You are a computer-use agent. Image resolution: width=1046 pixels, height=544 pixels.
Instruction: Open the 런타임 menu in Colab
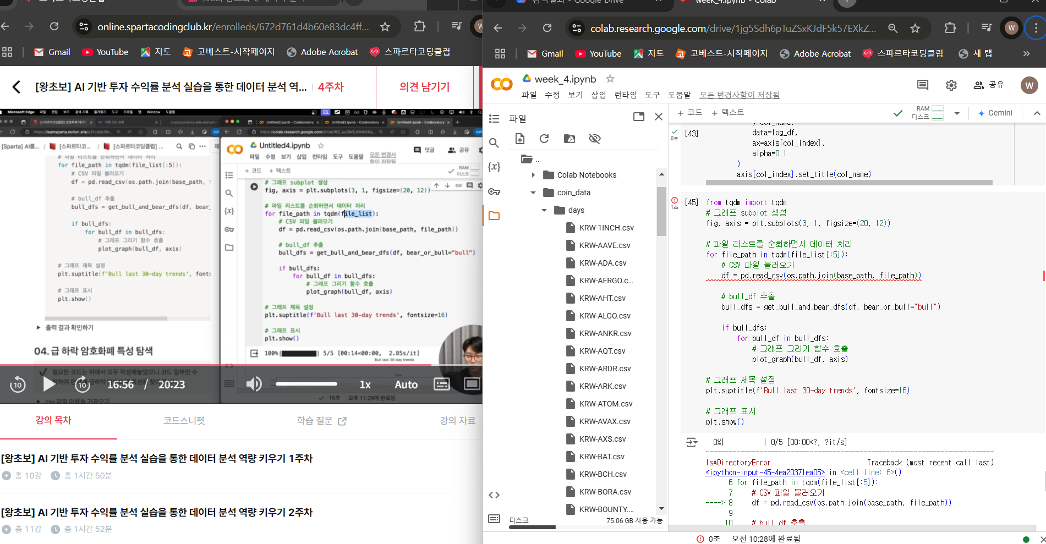pos(626,95)
